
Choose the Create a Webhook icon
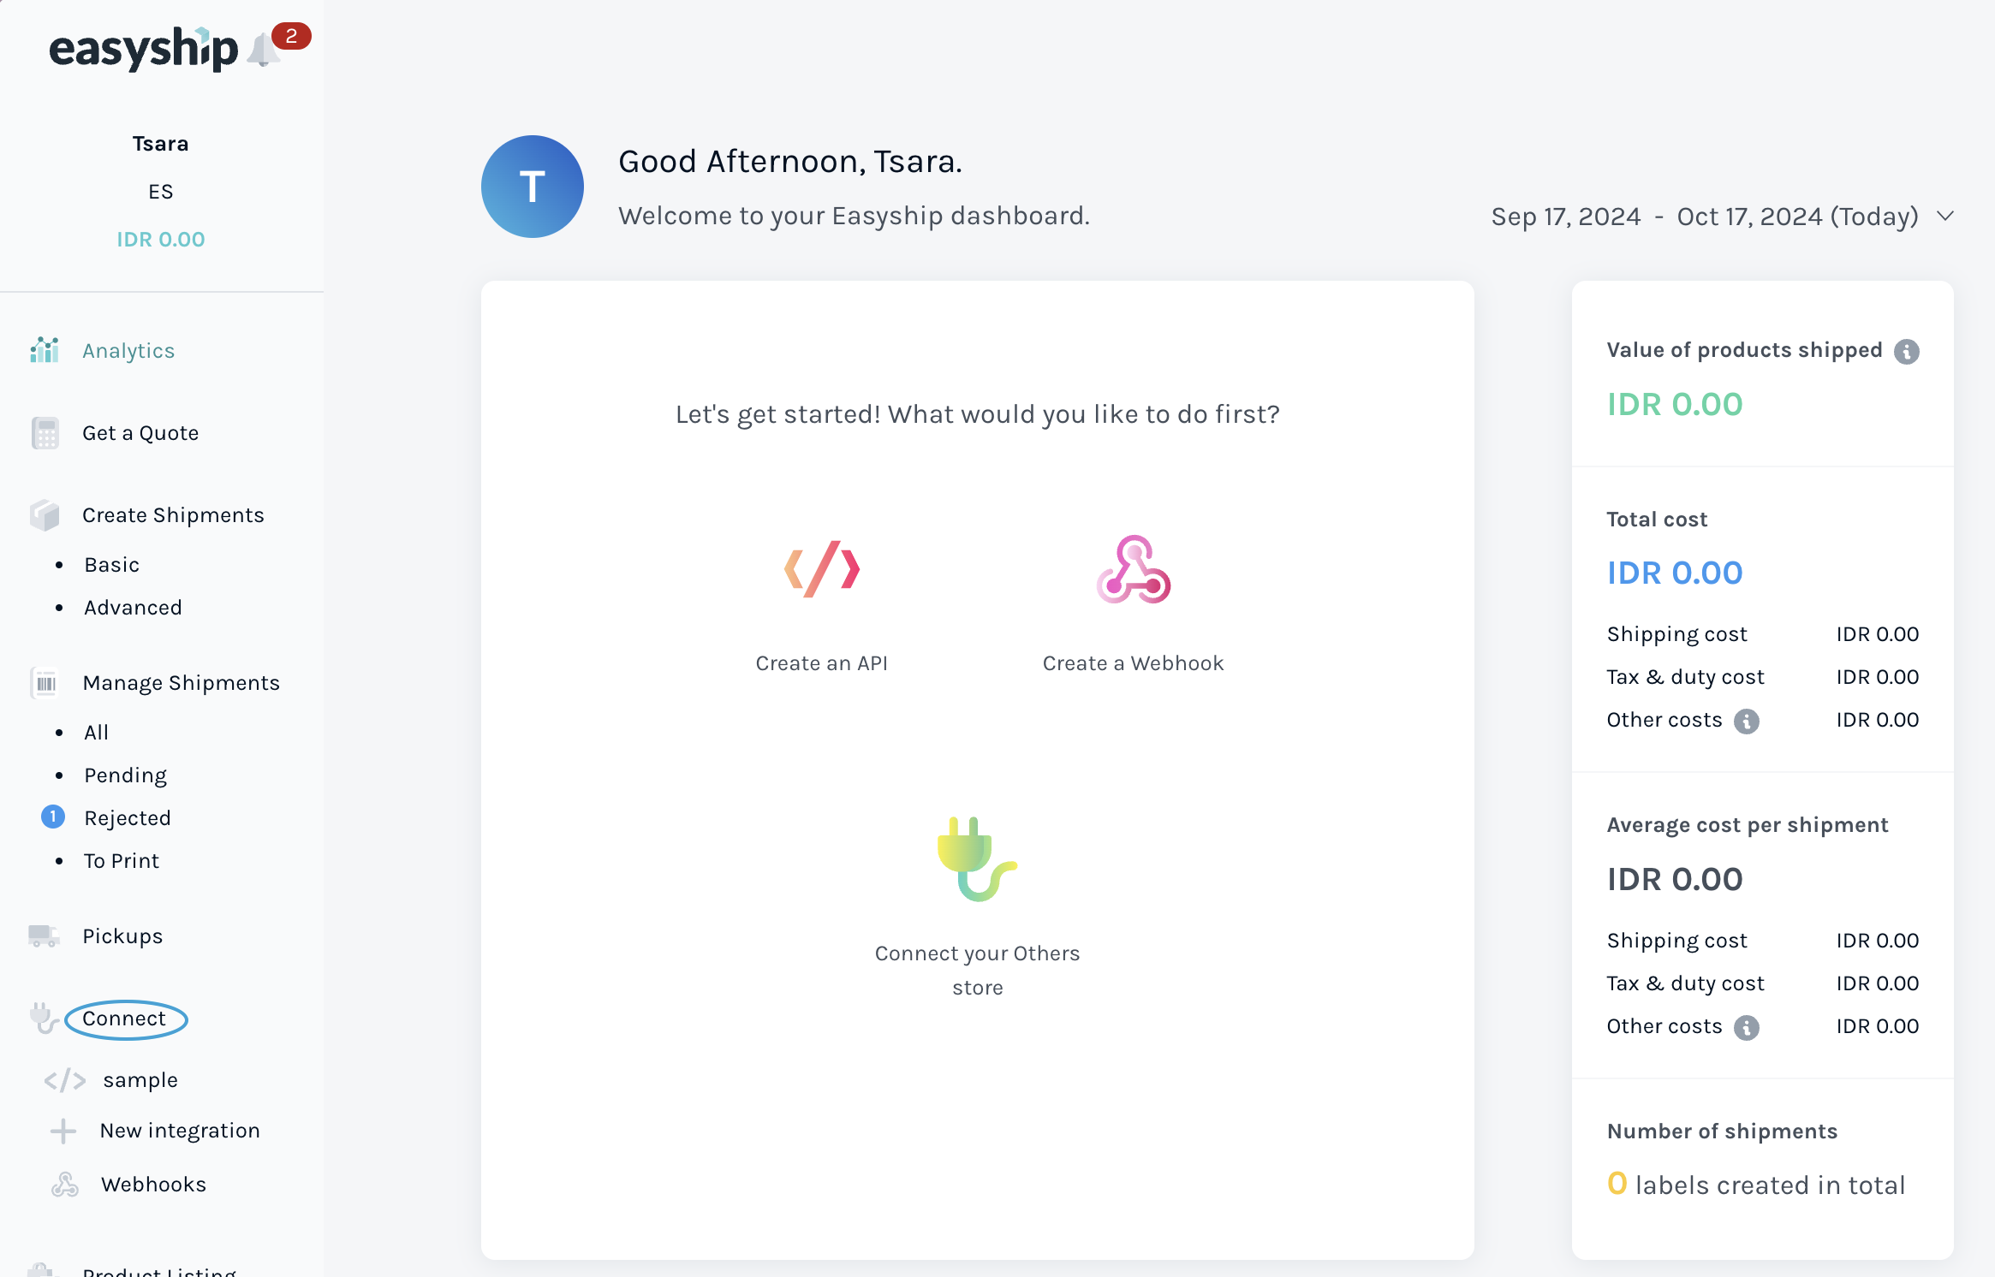point(1134,570)
